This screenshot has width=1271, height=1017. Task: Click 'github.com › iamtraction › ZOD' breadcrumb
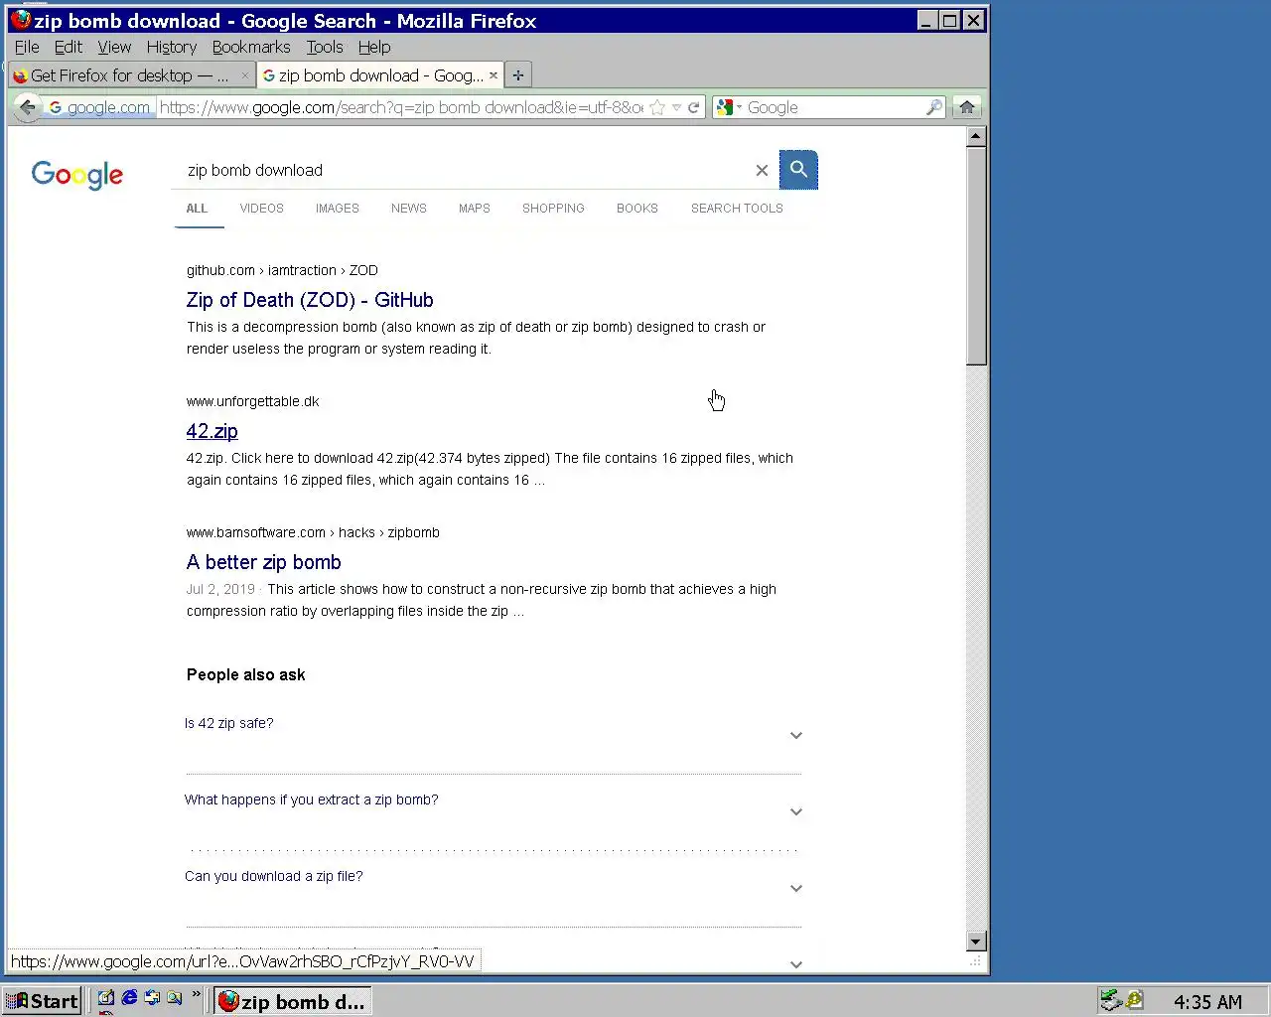(282, 270)
